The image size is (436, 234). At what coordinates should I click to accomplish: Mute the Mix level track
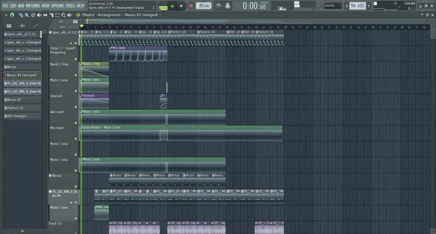75,139
